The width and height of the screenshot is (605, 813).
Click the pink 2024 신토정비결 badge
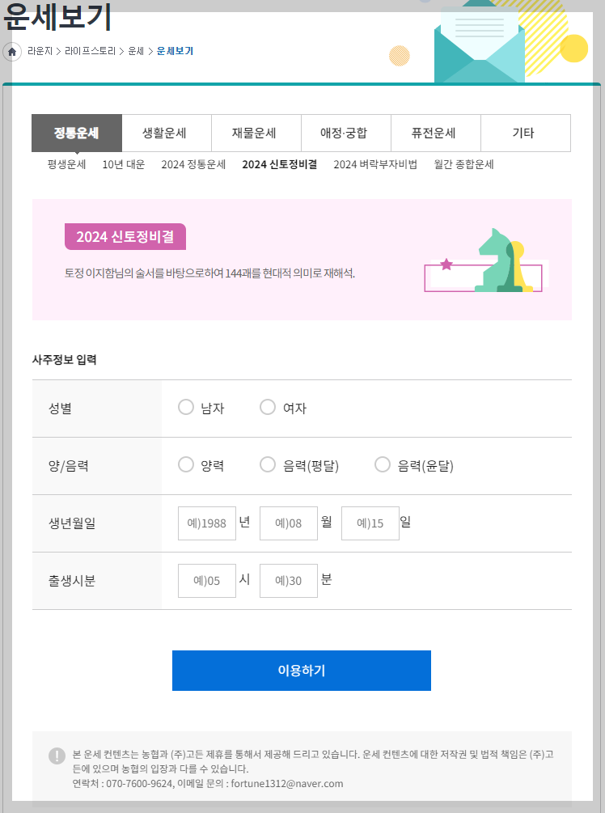125,236
